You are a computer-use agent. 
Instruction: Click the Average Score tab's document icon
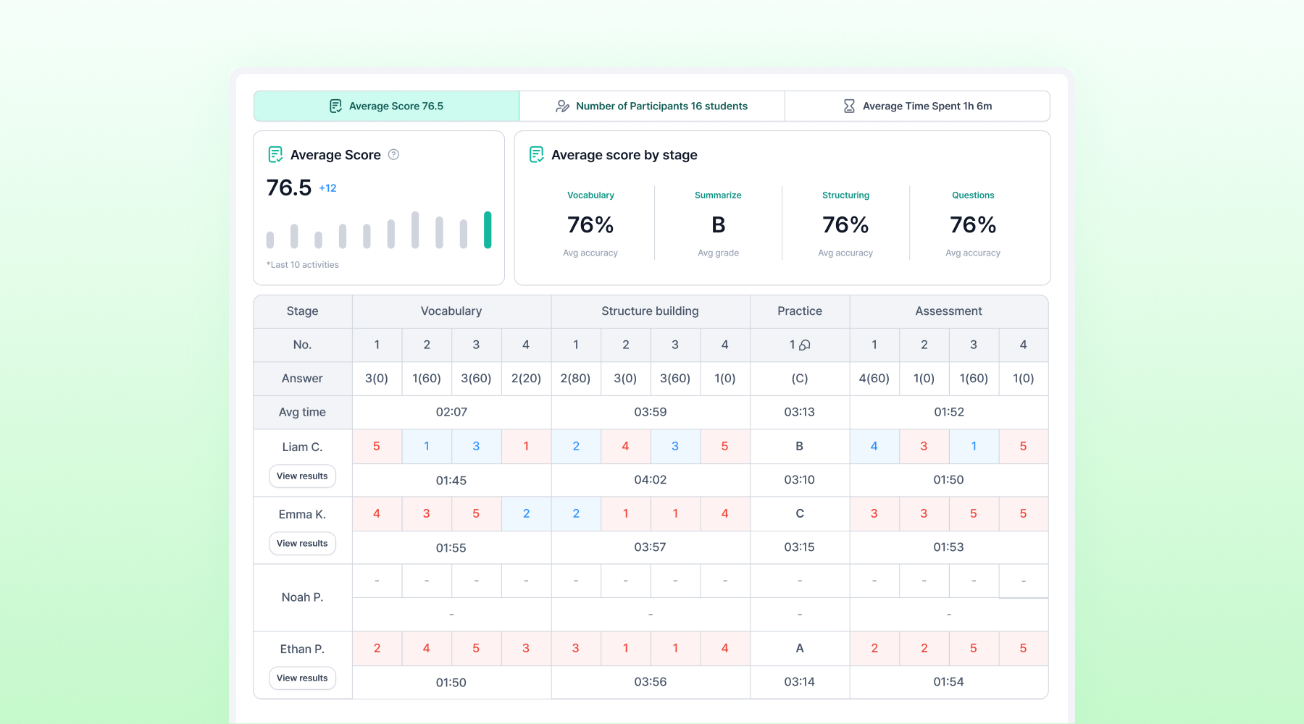pyautogui.click(x=335, y=106)
